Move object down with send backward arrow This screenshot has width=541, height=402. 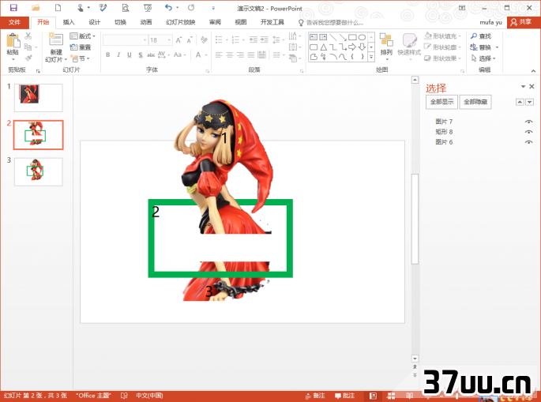tap(530, 102)
